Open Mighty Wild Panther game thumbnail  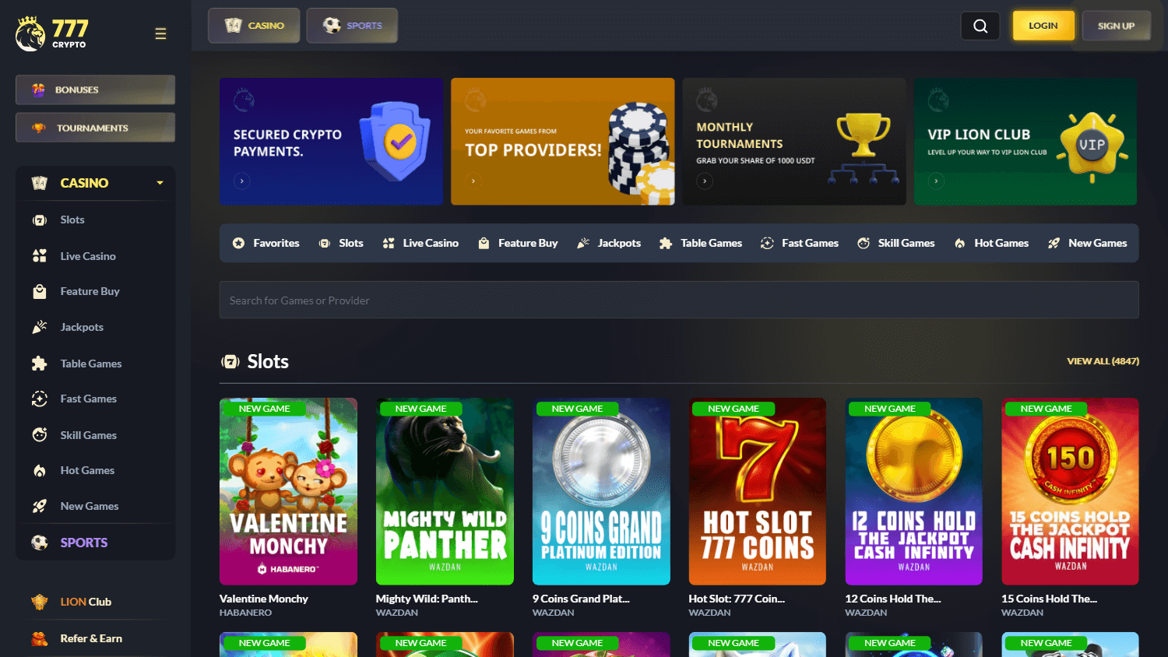445,491
